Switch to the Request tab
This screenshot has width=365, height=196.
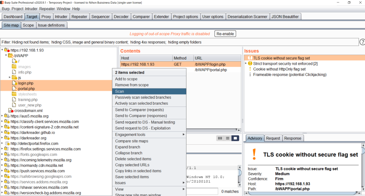[x=273, y=138]
